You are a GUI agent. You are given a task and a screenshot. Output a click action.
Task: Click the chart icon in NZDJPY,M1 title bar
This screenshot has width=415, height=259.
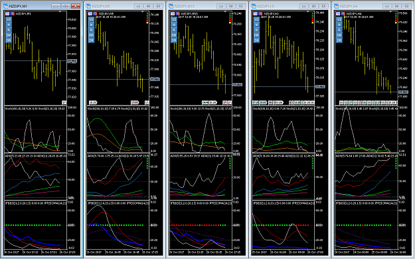point(5,6)
